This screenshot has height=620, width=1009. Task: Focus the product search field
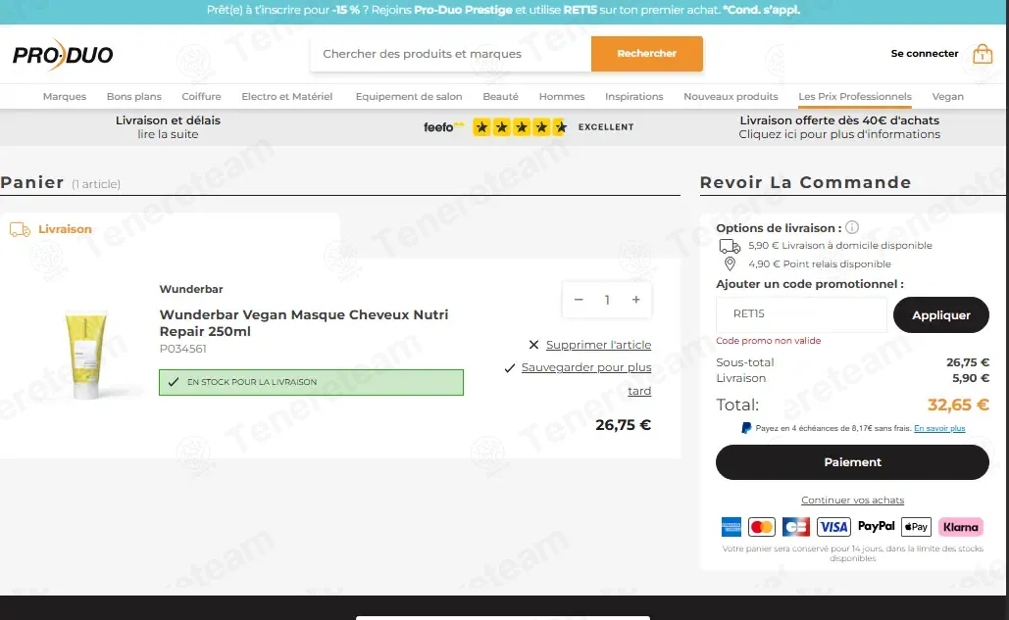pyautogui.click(x=450, y=54)
